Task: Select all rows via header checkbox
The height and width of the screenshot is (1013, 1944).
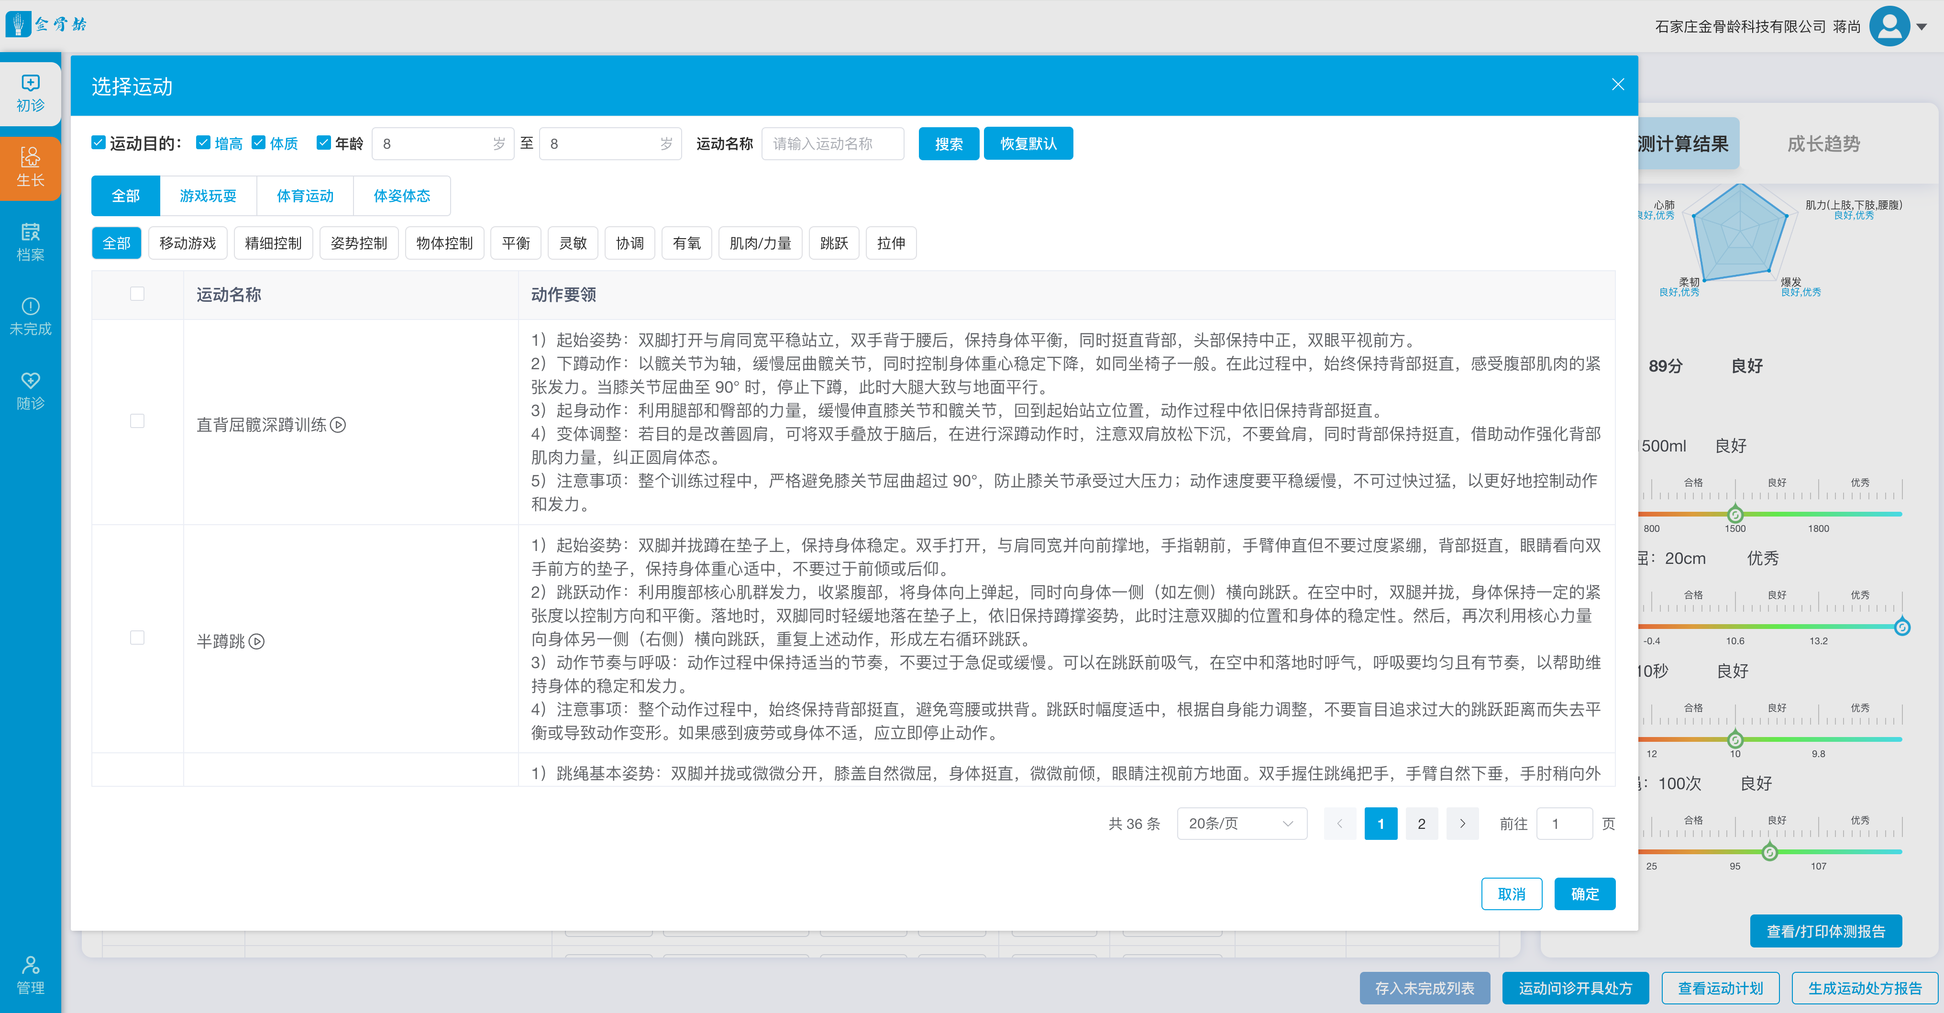Action: (x=137, y=293)
